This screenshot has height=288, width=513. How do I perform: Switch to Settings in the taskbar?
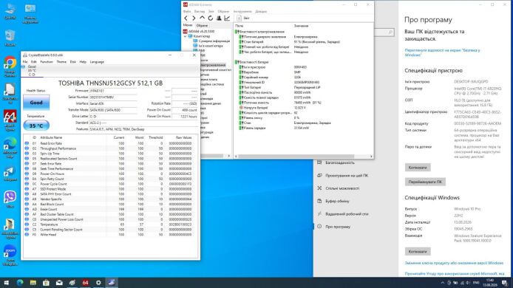[x=98, y=283]
